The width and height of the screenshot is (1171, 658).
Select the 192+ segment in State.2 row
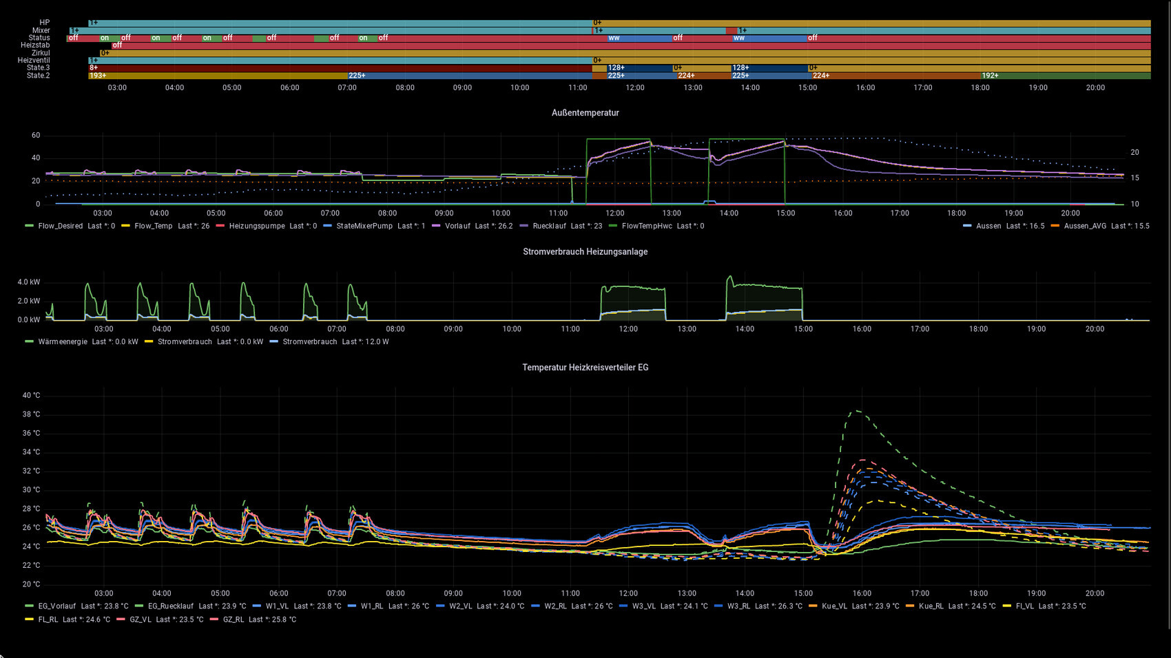(1064, 76)
